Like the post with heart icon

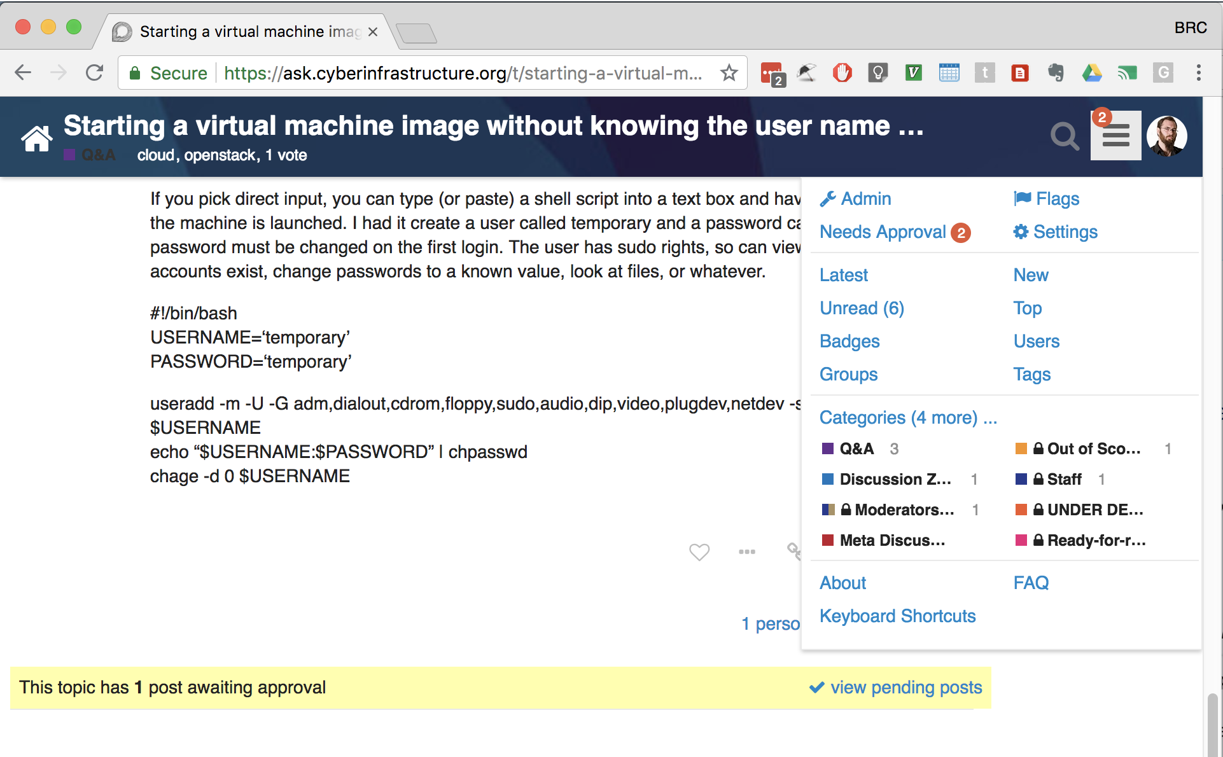coord(699,552)
